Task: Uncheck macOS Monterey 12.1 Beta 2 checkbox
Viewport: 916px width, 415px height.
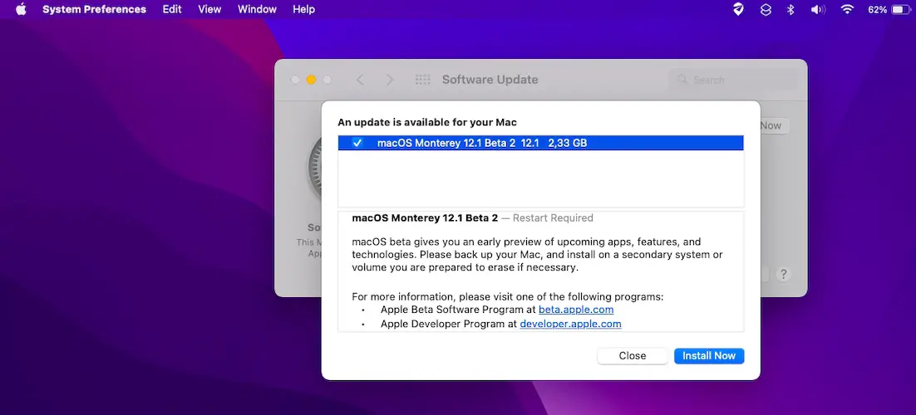Action: pyautogui.click(x=357, y=143)
